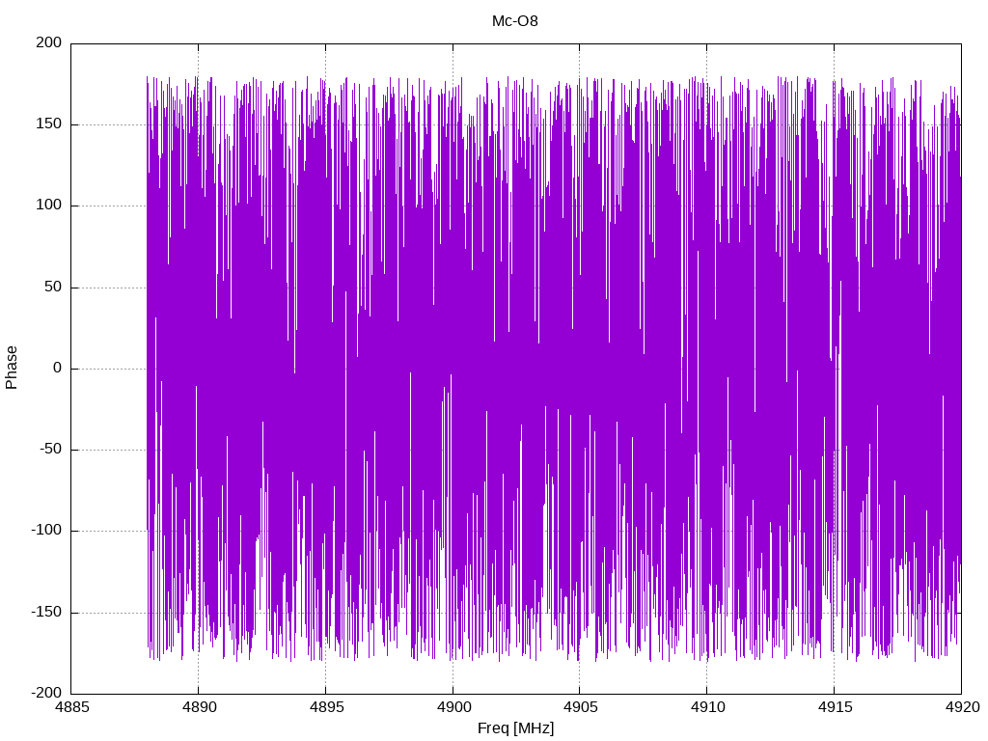Click the x-axis tick label 4915

[x=835, y=707]
